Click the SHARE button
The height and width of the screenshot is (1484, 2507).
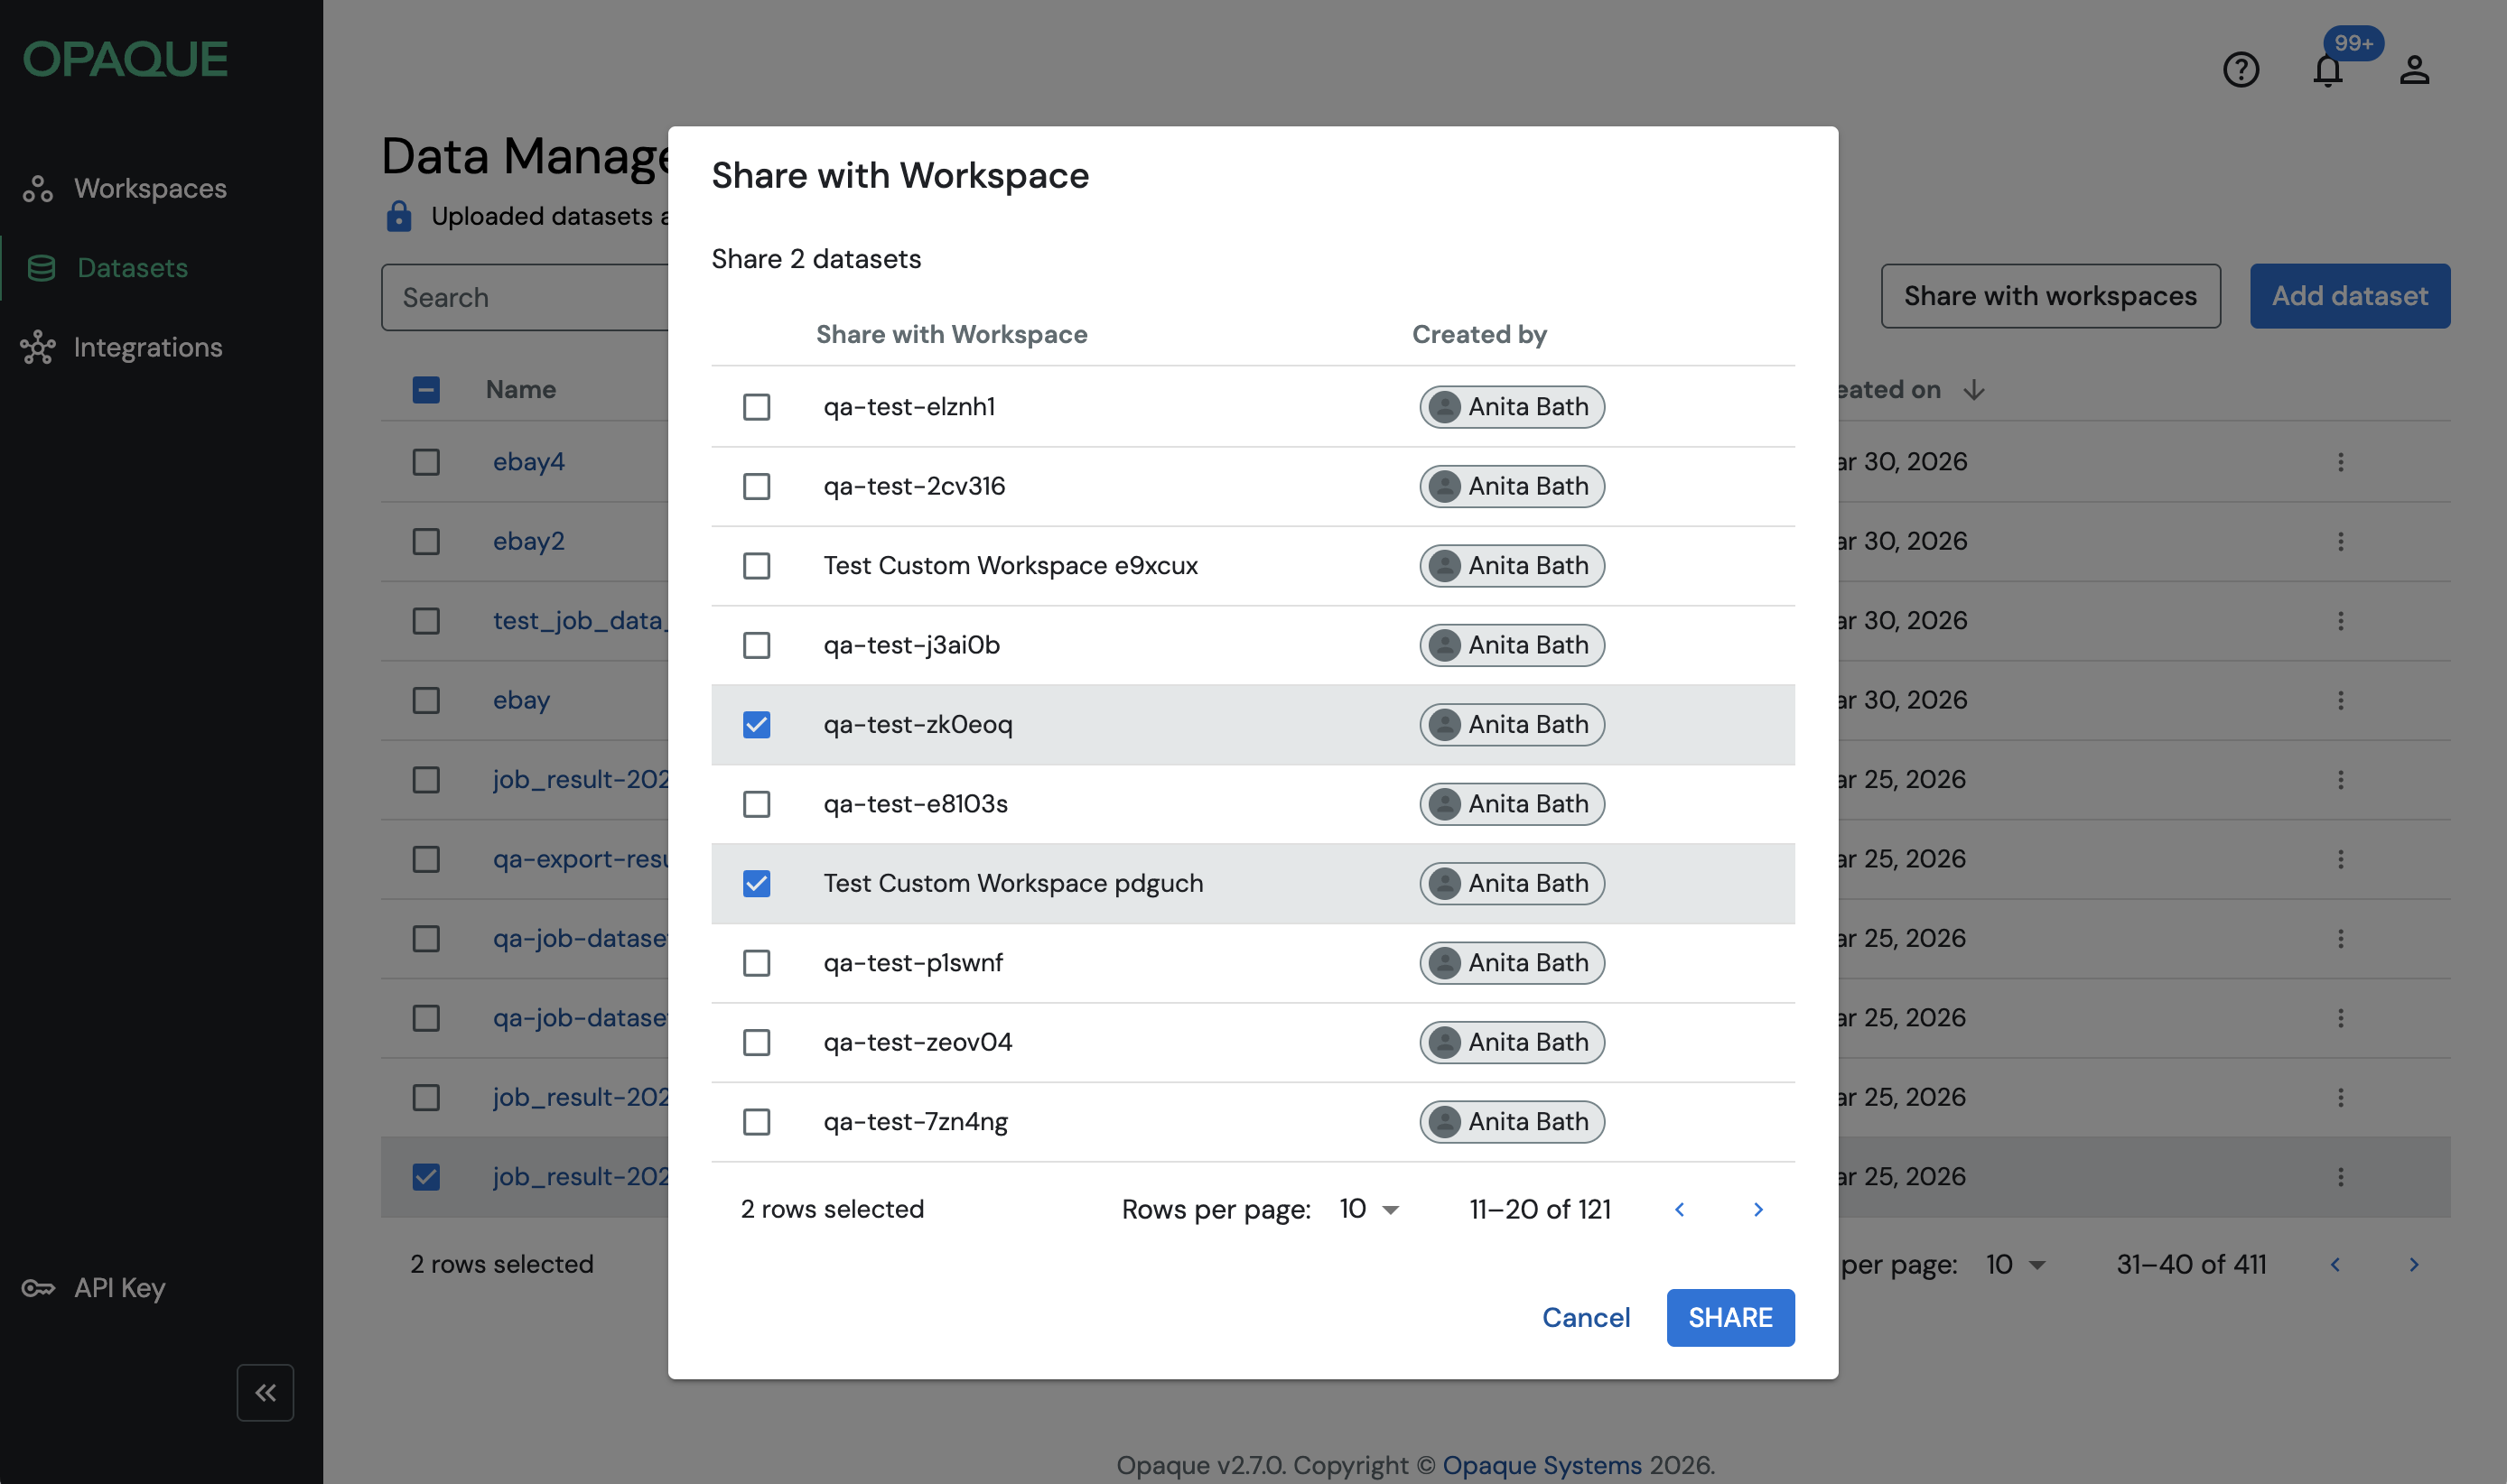pos(1729,1318)
